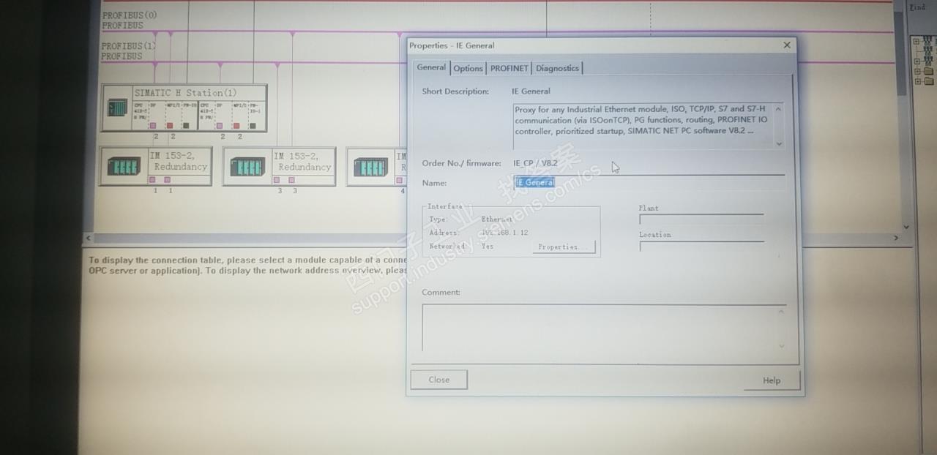The width and height of the screenshot is (937, 455).
Task: Click the left arrow of the network view horizontal scrollbar
Action: pyautogui.click(x=89, y=238)
